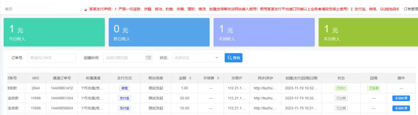Click the 今日收入 green card
Screen dimensions: 418x115
tap(54, 32)
